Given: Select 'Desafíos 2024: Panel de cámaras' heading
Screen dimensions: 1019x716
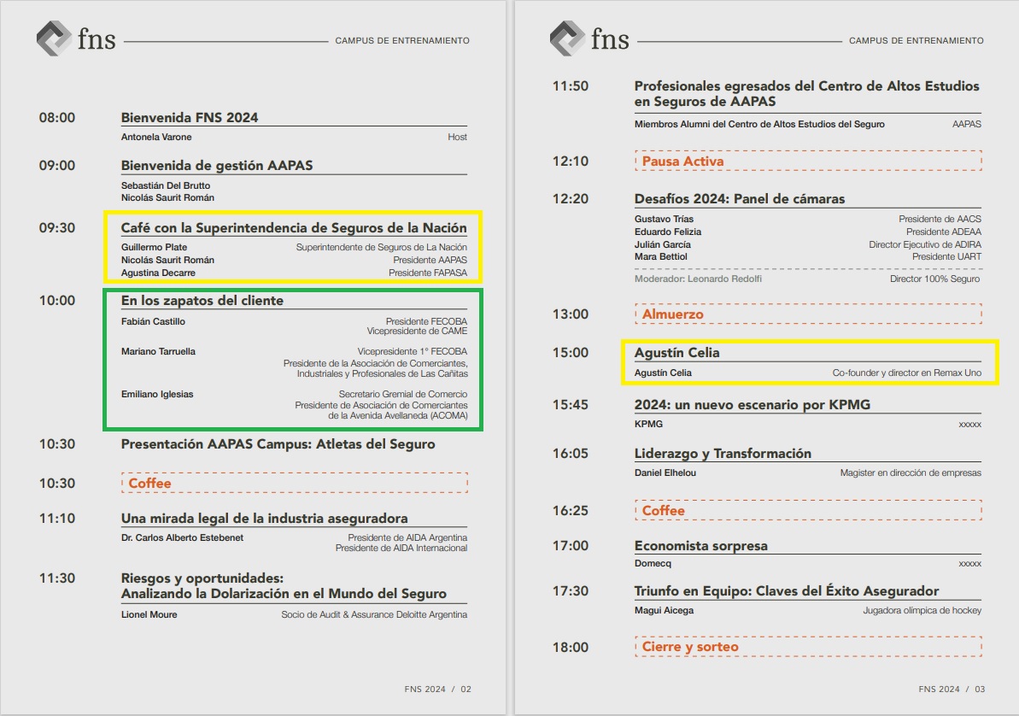Looking at the screenshot, I should tap(740, 199).
